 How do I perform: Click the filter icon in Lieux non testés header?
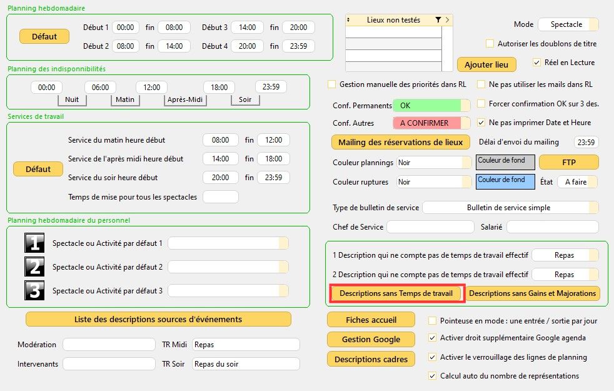438,20
